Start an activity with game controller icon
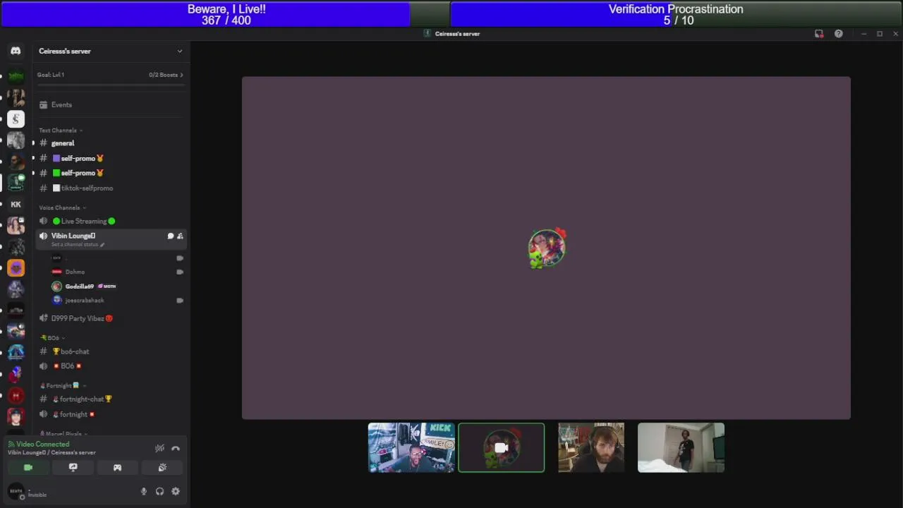Screen dimensions: 903x508 coord(117,468)
